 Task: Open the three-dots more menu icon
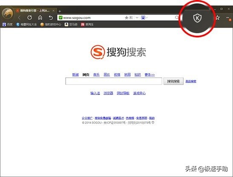pos(227,17)
